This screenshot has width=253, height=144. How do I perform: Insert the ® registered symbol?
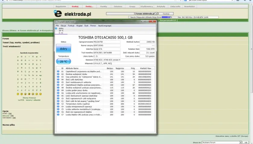(x=25, y=79)
